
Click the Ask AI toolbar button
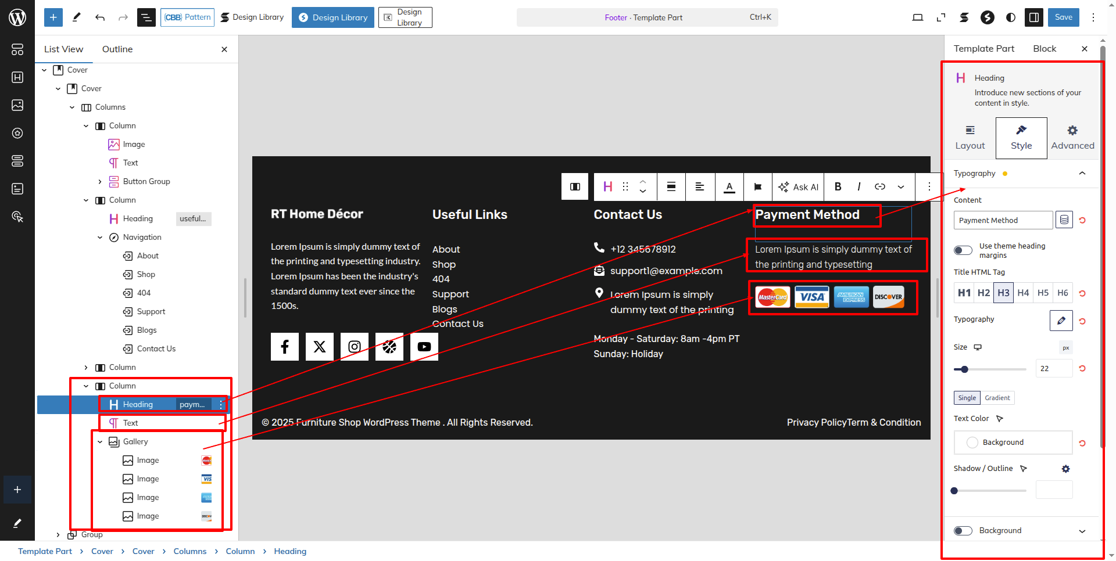(799, 186)
